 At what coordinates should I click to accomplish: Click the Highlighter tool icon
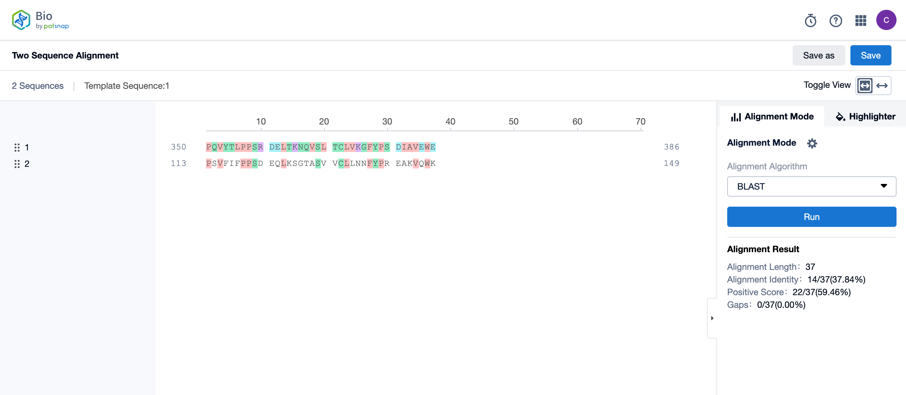pos(841,116)
